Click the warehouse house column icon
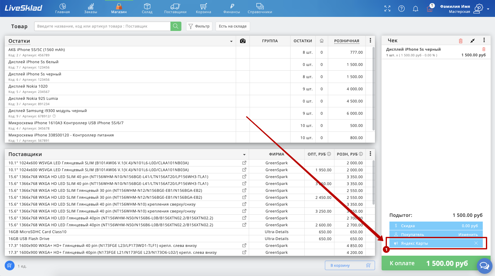The height and width of the screenshot is (276, 495). (x=321, y=41)
